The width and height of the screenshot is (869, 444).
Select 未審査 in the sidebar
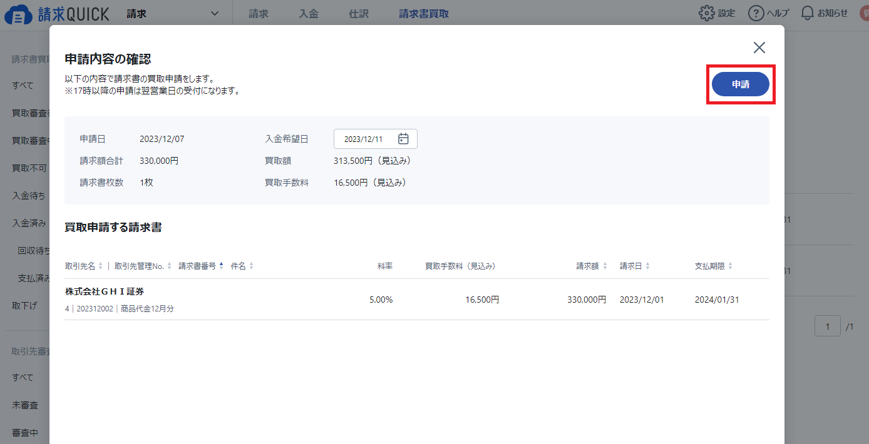[x=25, y=405]
